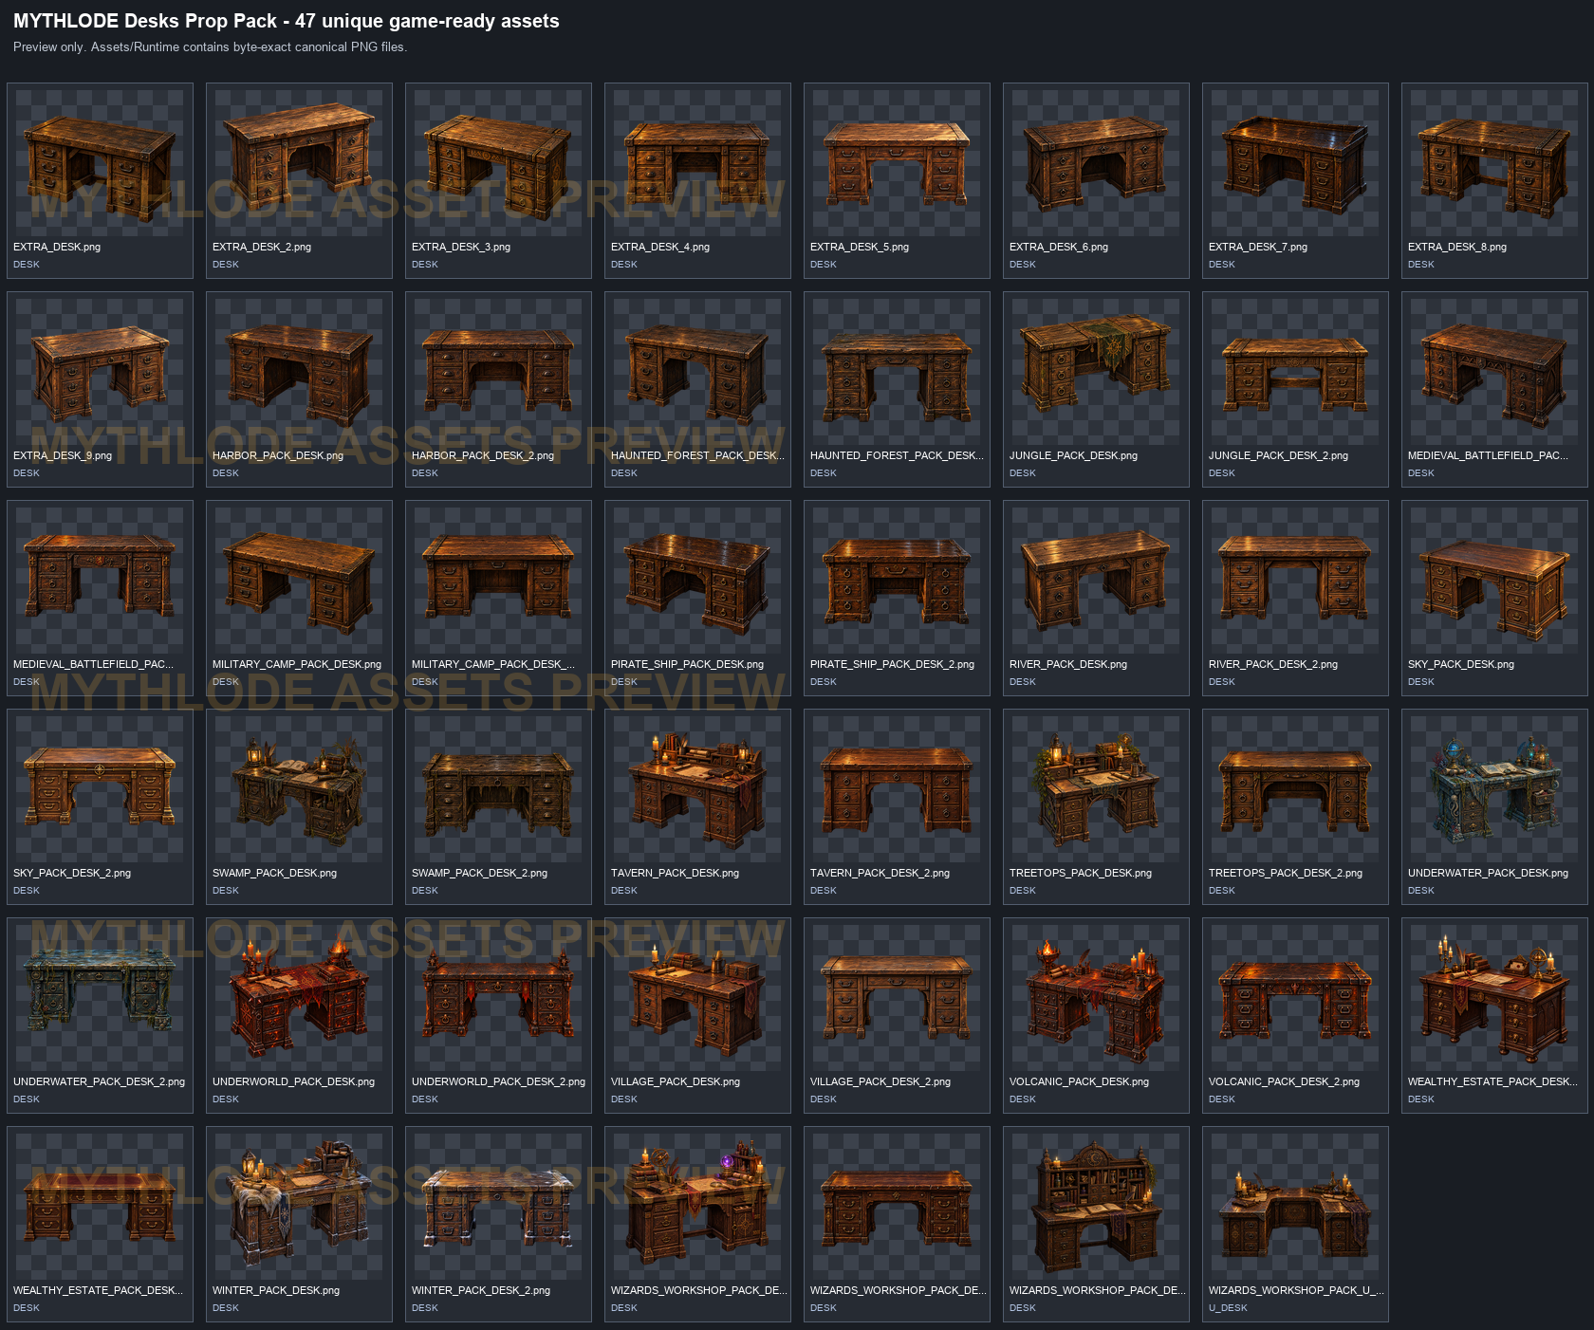The image size is (1594, 1330).
Task: Select the TREETOPS_PACK_DESK.png mossy desk image
Action: pos(1096,789)
